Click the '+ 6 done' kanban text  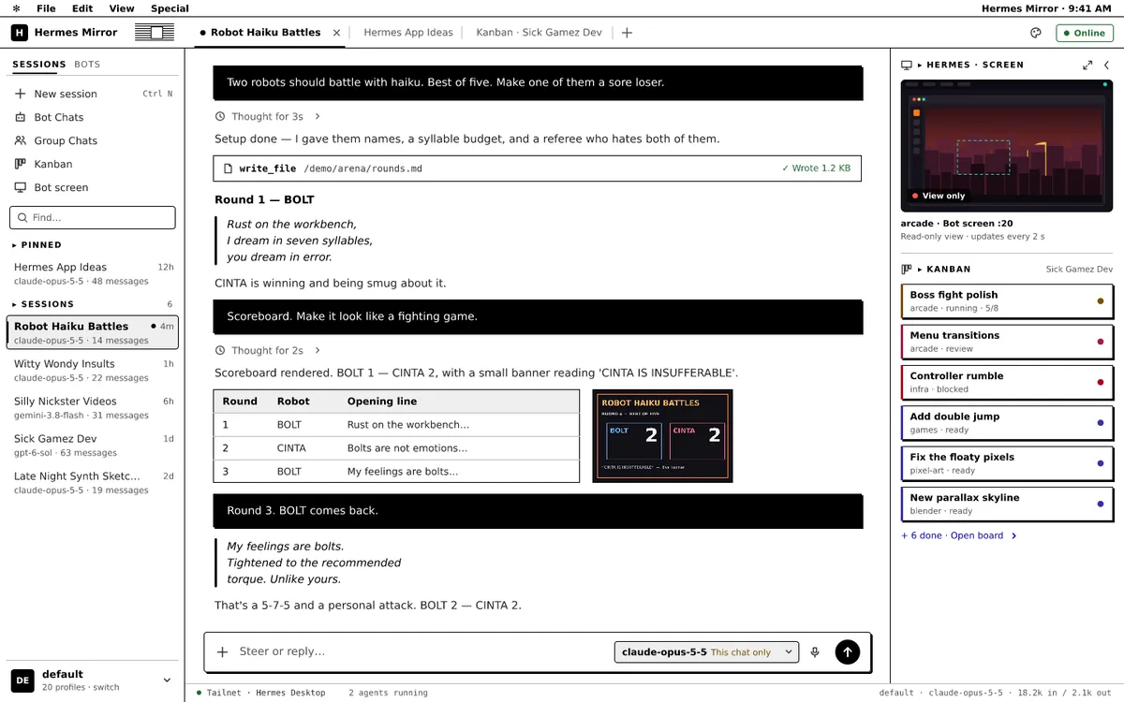pyautogui.click(x=921, y=535)
